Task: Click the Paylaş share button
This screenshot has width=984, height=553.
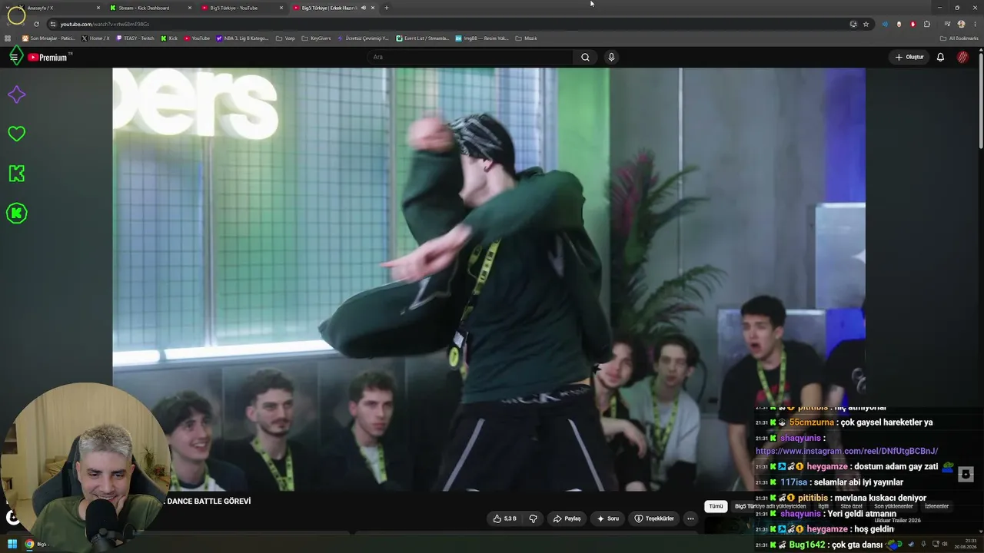Action: pyautogui.click(x=567, y=518)
